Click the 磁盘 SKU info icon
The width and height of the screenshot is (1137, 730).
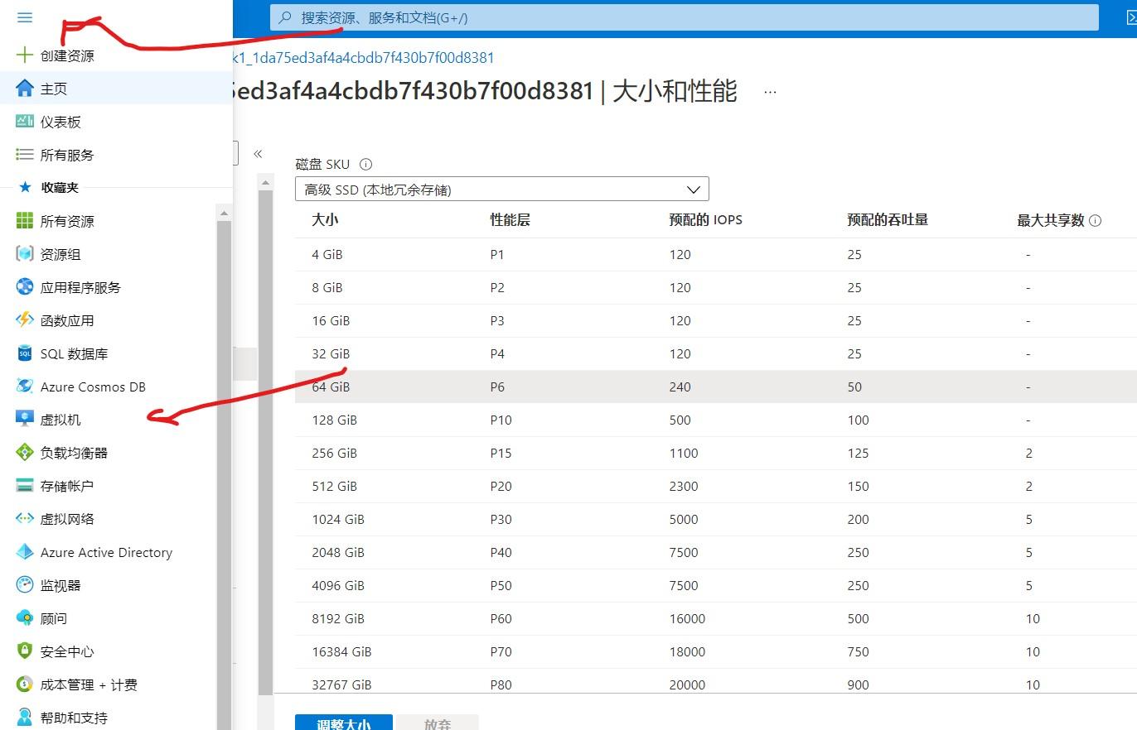(x=366, y=165)
